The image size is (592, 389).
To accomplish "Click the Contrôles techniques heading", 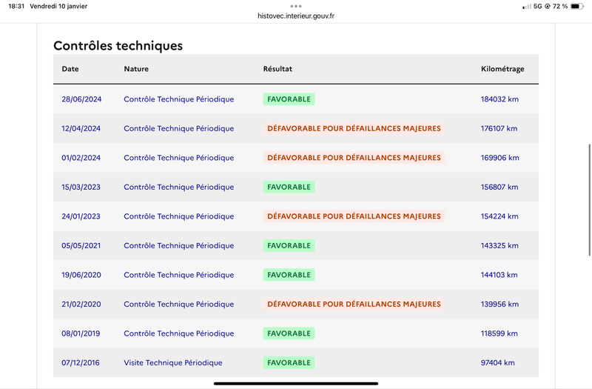I will (x=118, y=45).
